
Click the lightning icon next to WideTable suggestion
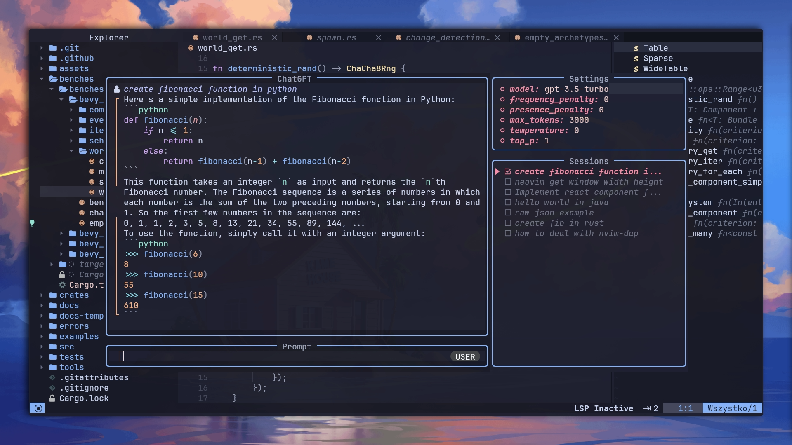click(x=636, y=69)
